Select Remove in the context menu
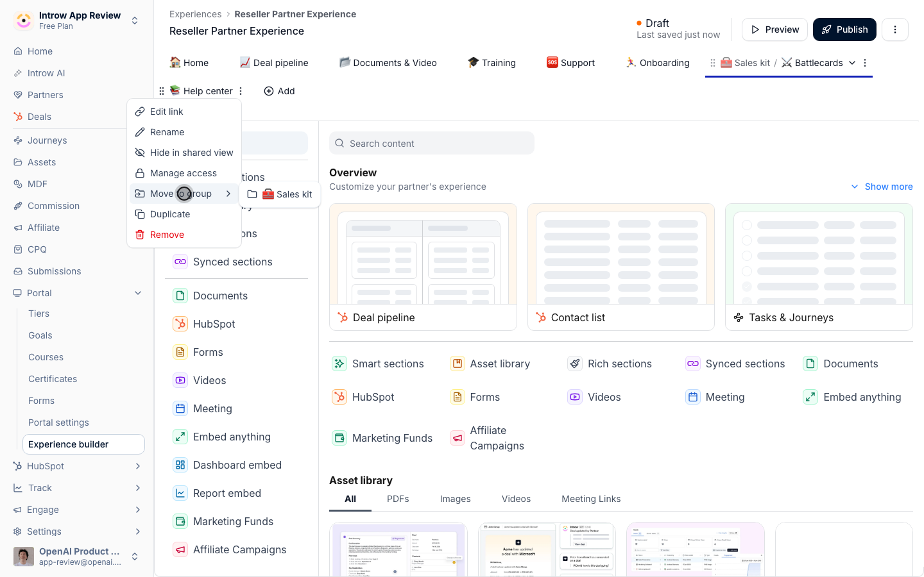Viewport: 924px width, 577px height. (x=184, y=235)
